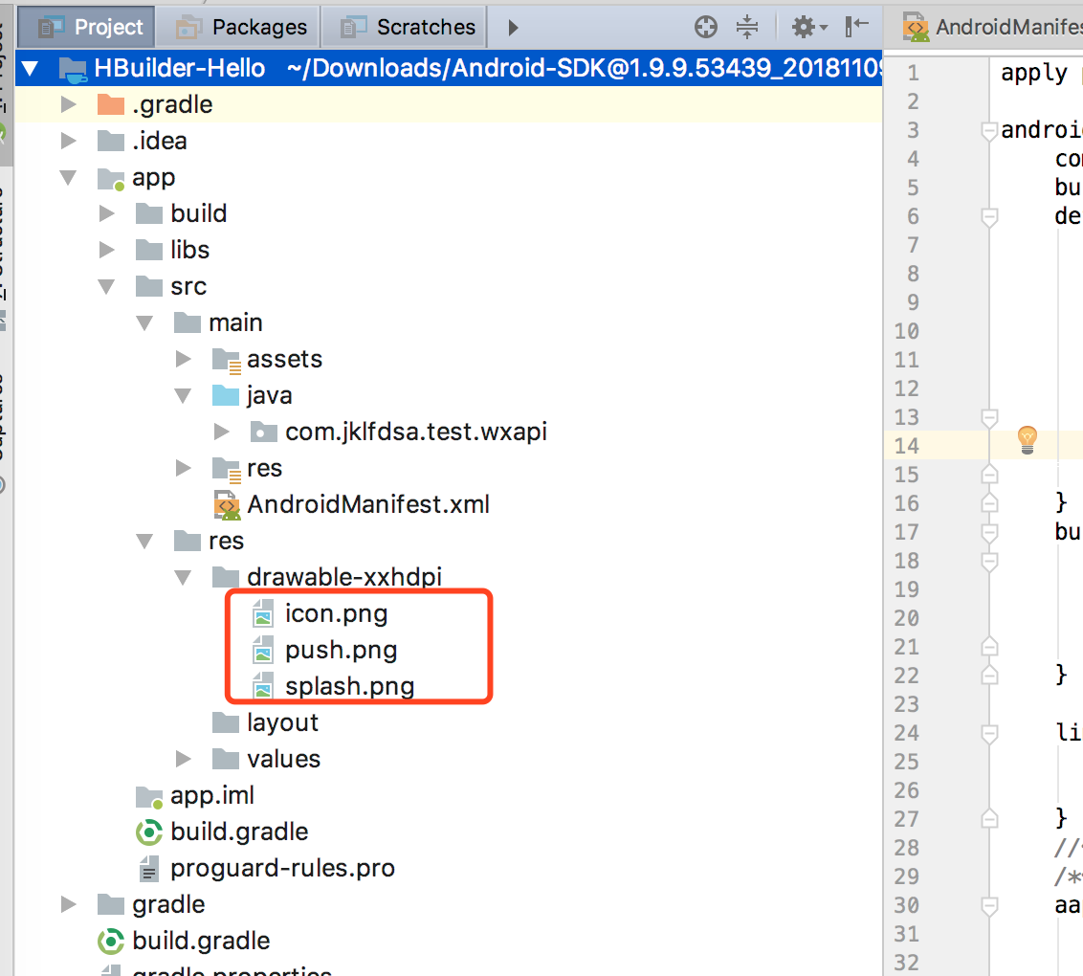
Task: Expand the .gradle folder
Action: [68, 105]
